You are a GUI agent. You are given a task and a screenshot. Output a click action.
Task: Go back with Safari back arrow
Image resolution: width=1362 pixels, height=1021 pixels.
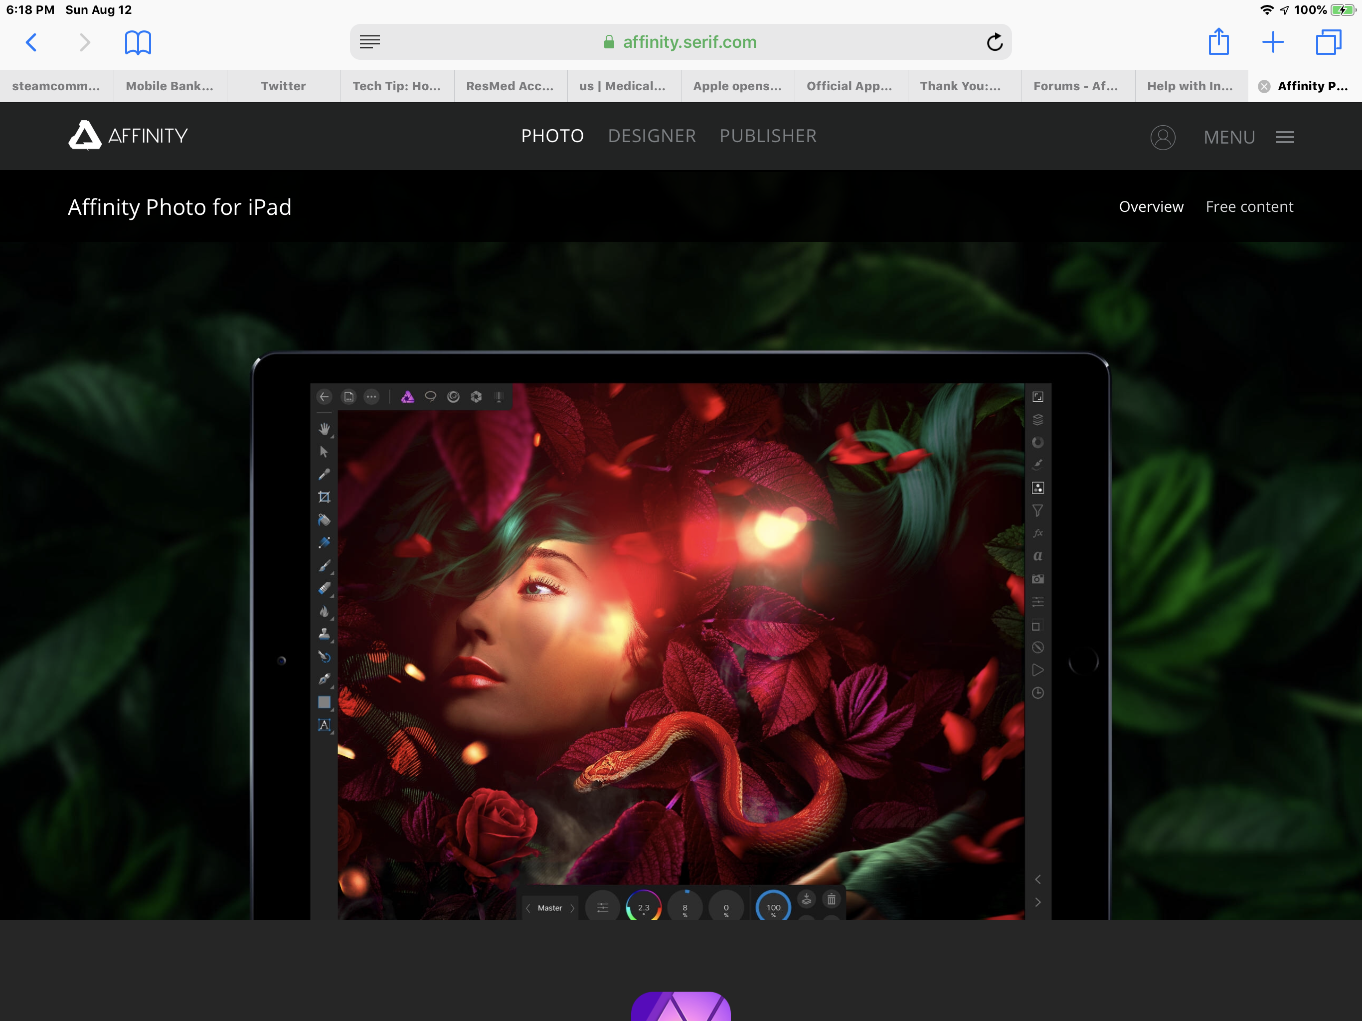(x=31, y=42)
